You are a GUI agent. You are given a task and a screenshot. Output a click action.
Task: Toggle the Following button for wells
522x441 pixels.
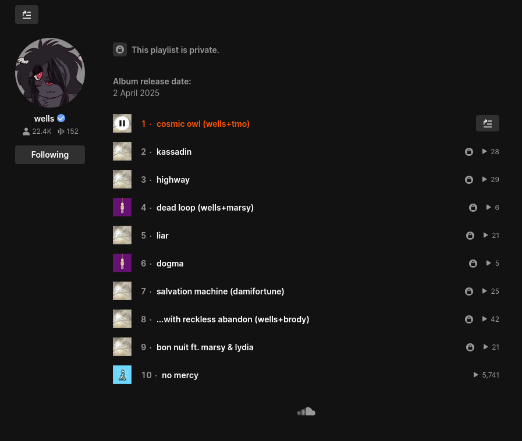click(50, 155)
